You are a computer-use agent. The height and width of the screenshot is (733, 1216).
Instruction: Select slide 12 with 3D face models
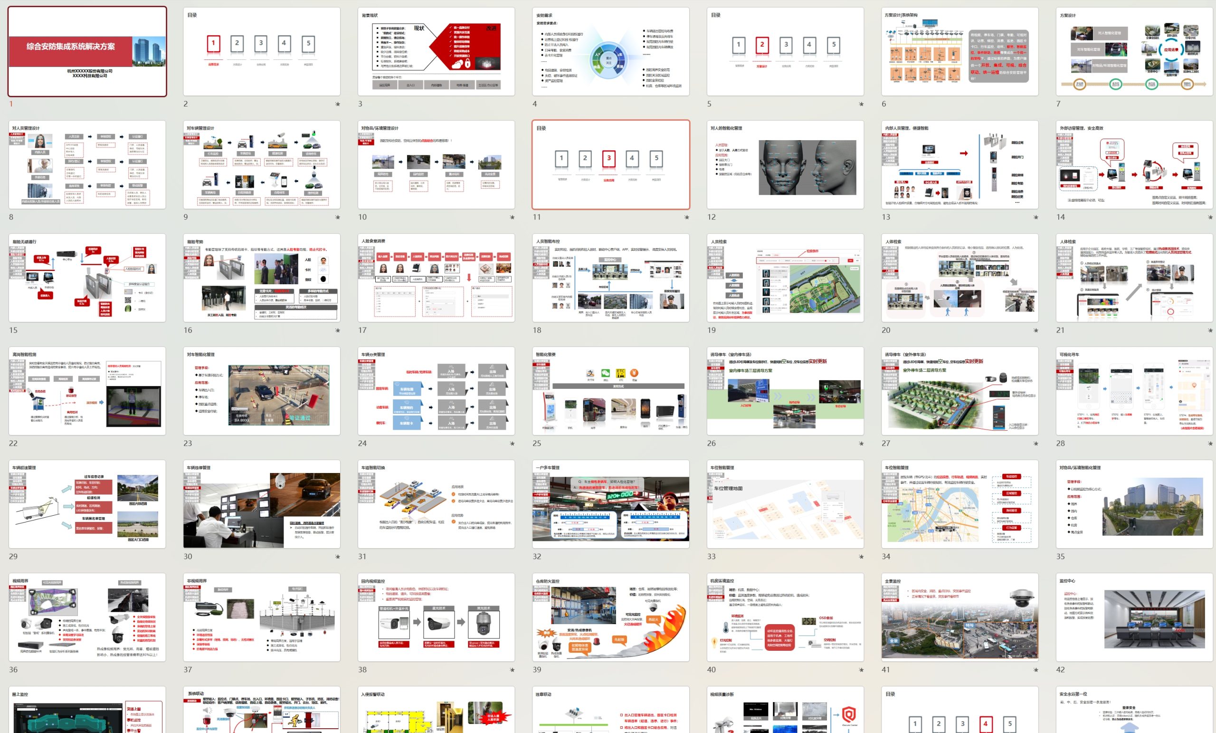[x=785, y=164]
